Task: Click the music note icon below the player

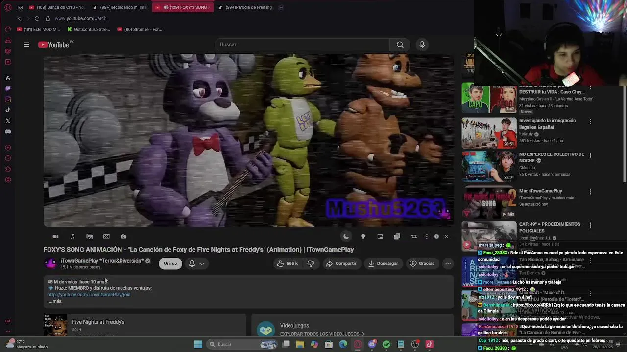Action: (72, 237)
